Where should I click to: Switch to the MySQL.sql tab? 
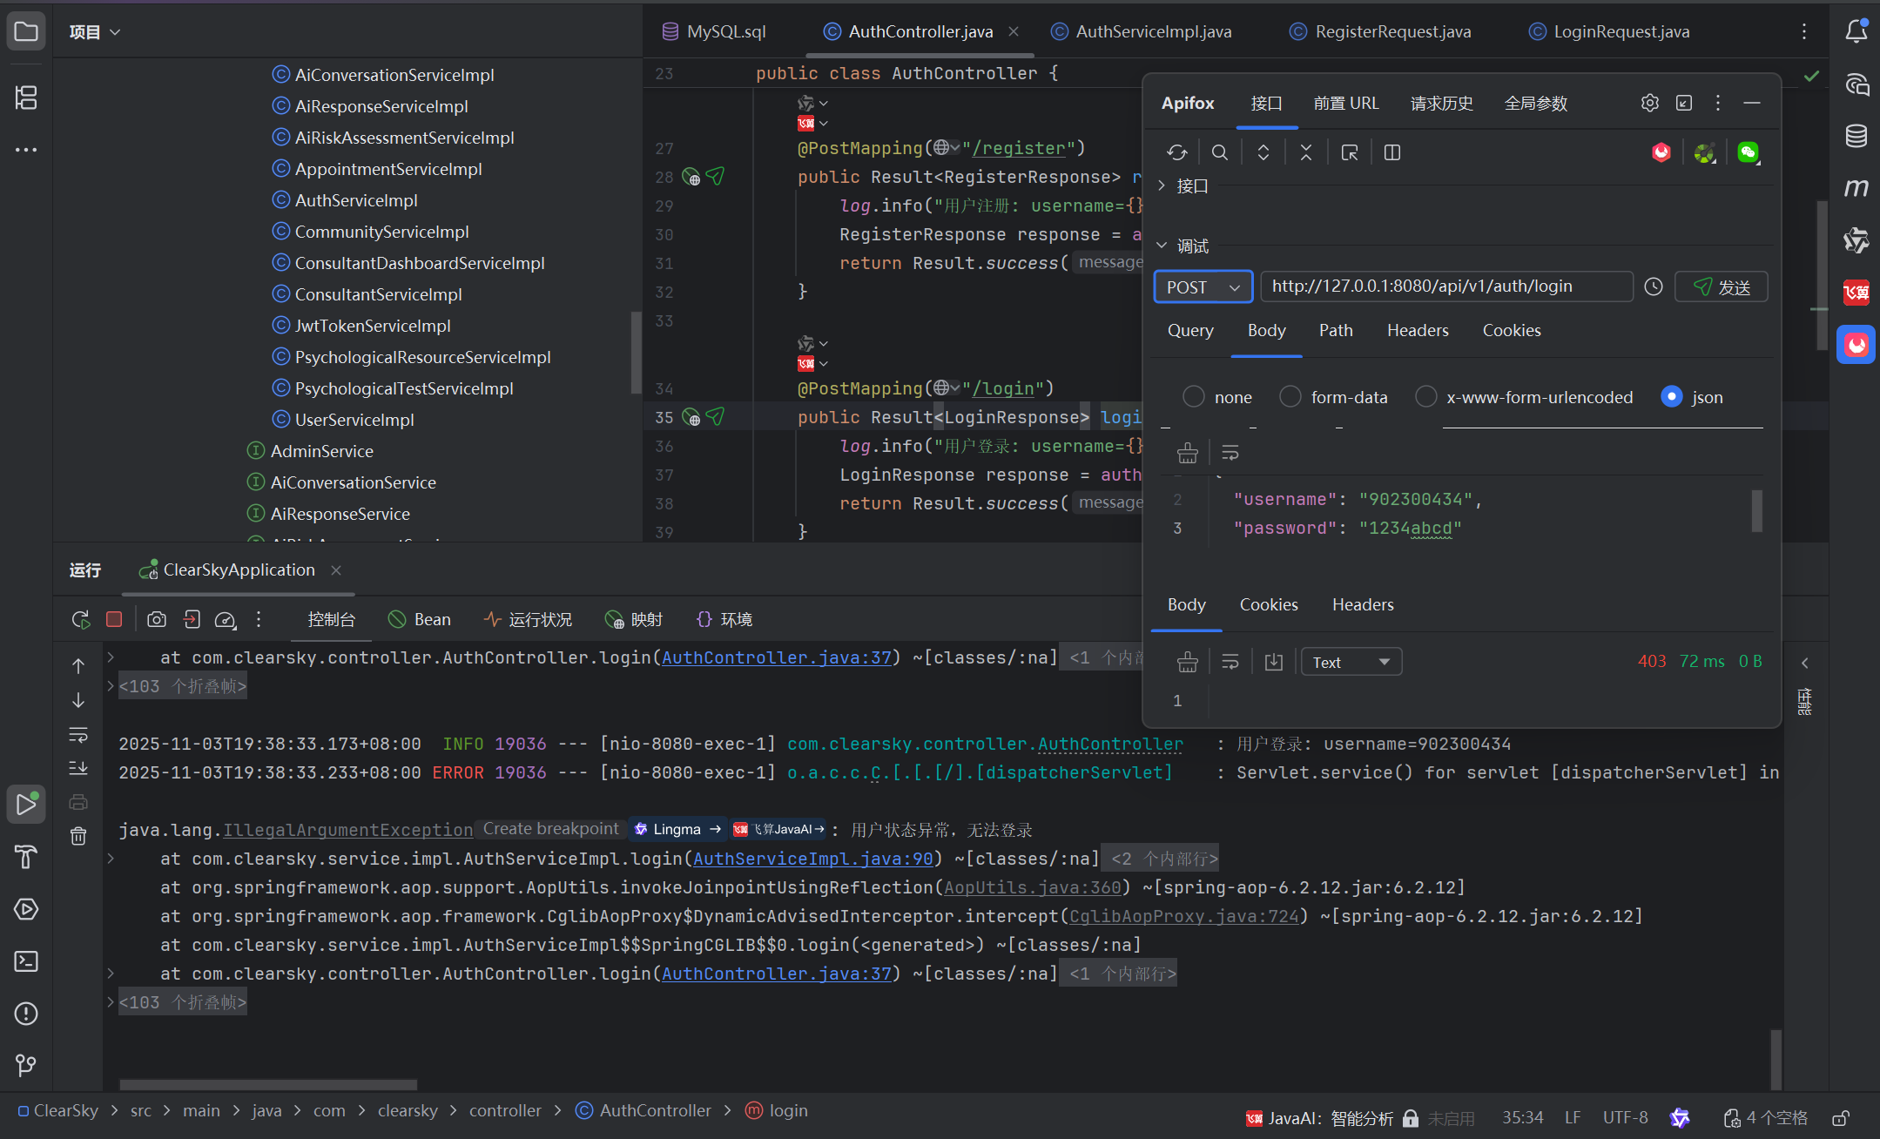coord(714,31)
